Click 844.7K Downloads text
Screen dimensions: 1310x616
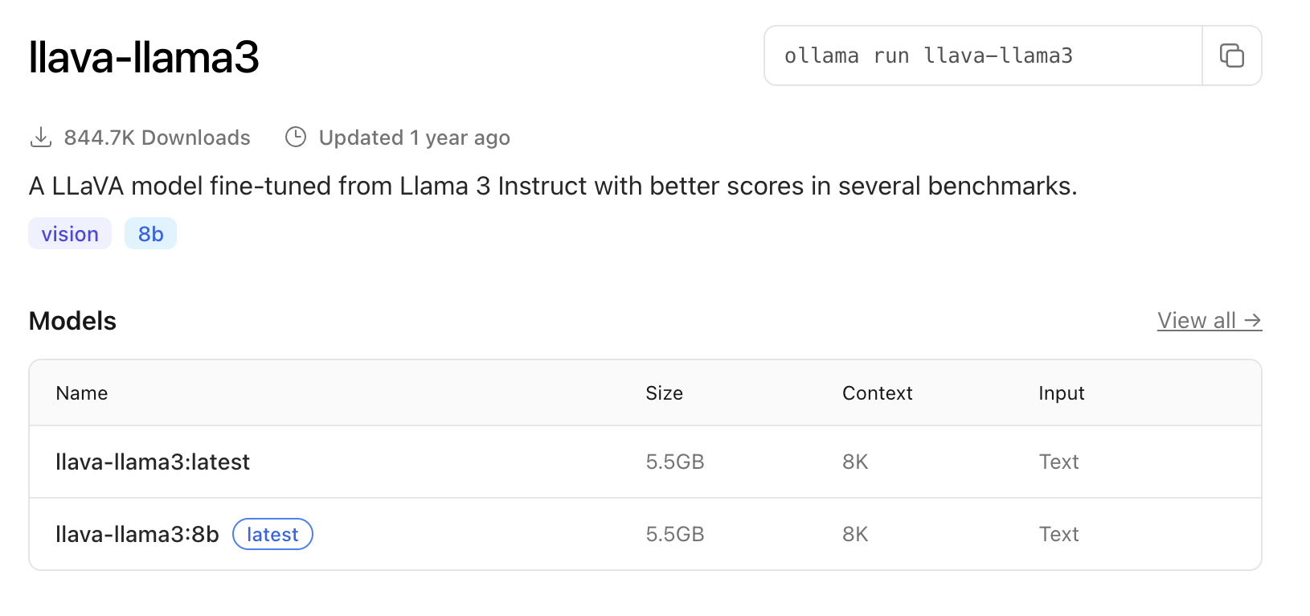click(x=157, y=138)
